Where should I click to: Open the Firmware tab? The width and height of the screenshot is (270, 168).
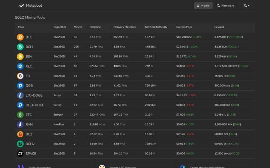225,6
